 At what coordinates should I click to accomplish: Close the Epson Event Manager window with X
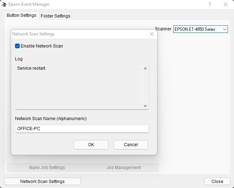point(226,4)
